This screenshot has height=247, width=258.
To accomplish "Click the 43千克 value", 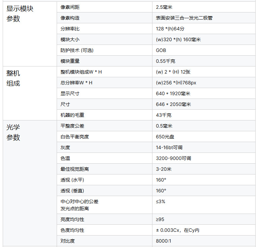I will [164, 115].
